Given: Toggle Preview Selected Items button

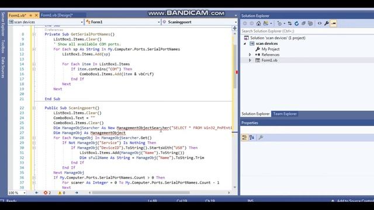Looking at the screenshot, I should point(334,23).
